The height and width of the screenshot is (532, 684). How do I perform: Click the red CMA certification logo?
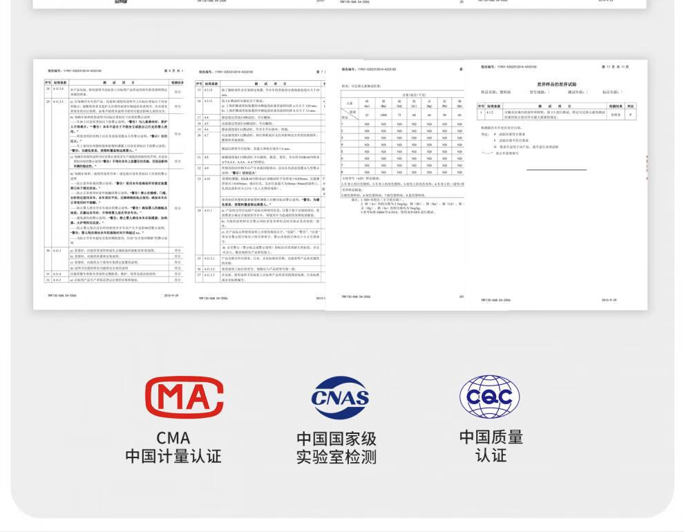pos(184,397)
